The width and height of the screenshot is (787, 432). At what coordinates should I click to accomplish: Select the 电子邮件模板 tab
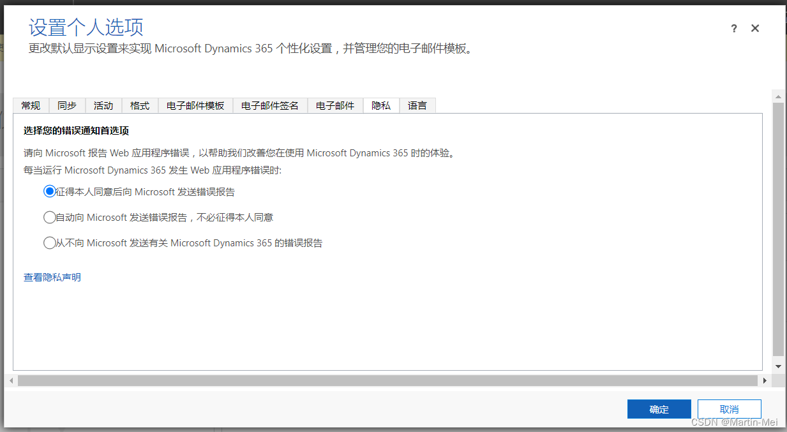[x=195, y=105]
